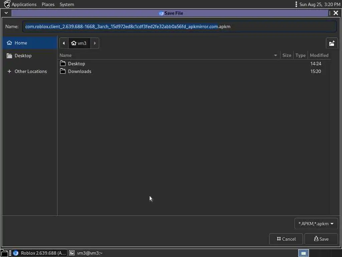Select Desktop in the sidebar
Screen dimensions: 342x257
(30, 56)
